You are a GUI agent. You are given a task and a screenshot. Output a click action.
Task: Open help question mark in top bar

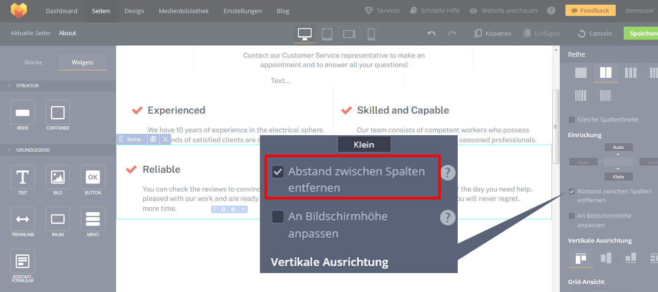tap(551, 10)
